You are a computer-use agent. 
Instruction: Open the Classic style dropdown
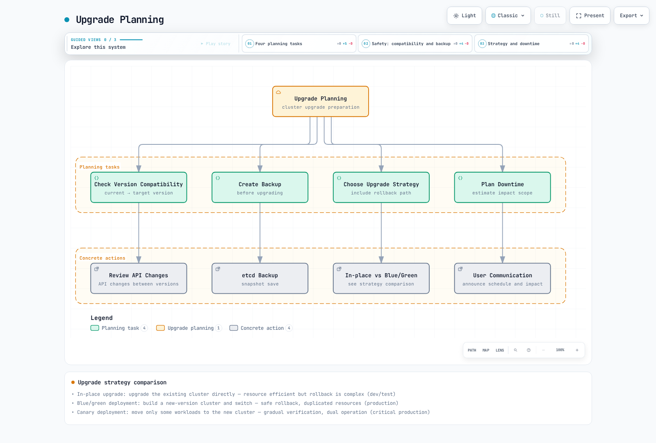(x=508, y=16)
